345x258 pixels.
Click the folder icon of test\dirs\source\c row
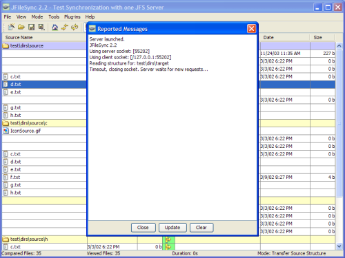tap(6, 123)
